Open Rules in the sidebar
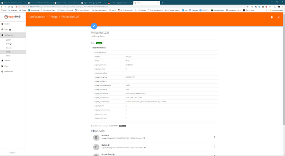Screen dimensions: 285x156 pyautogui.click(x=13, y=66)
